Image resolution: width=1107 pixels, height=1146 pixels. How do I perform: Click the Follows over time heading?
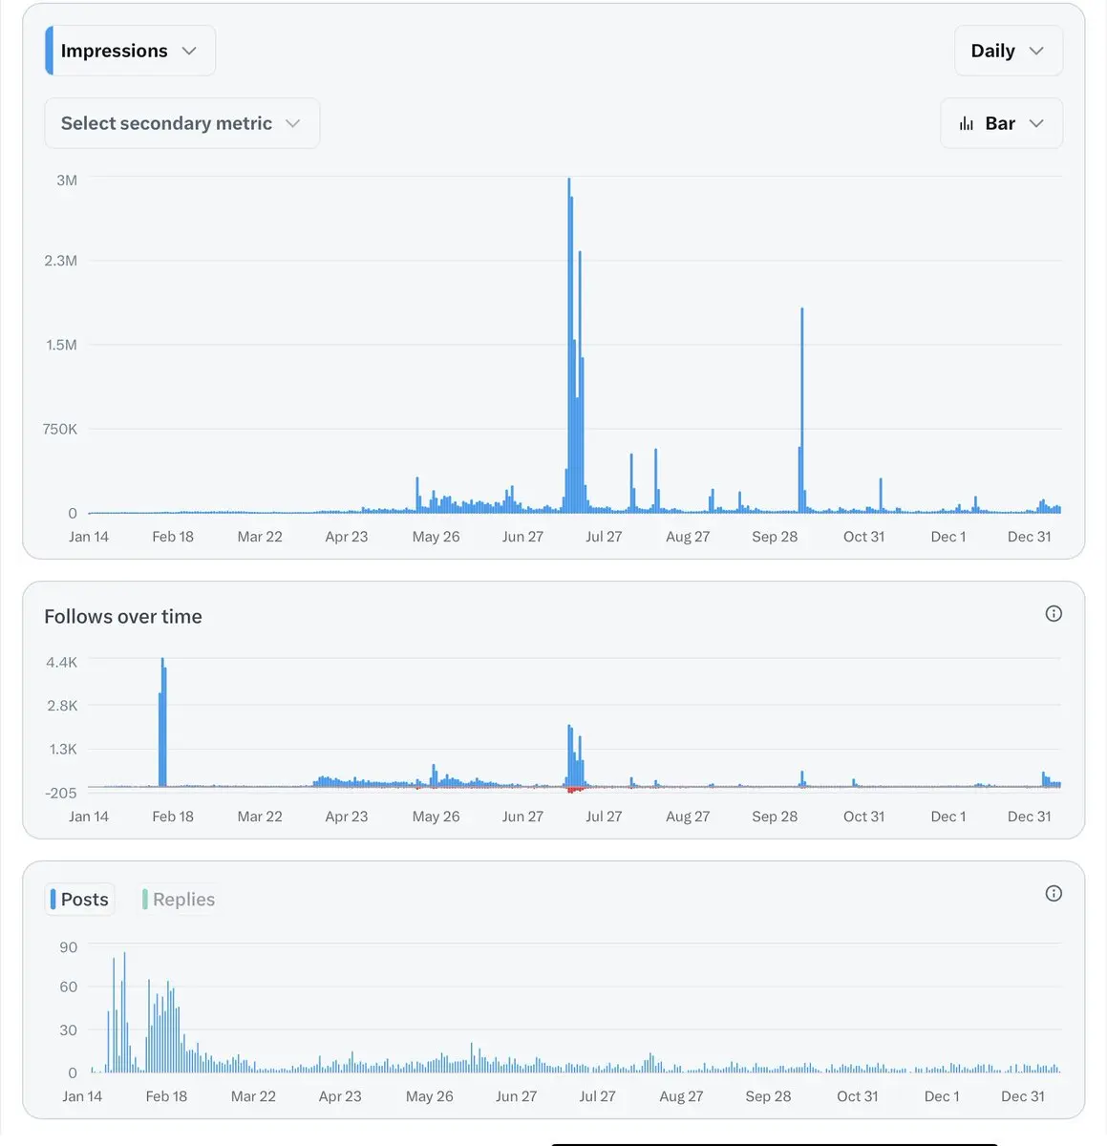(x=123, y=616)
